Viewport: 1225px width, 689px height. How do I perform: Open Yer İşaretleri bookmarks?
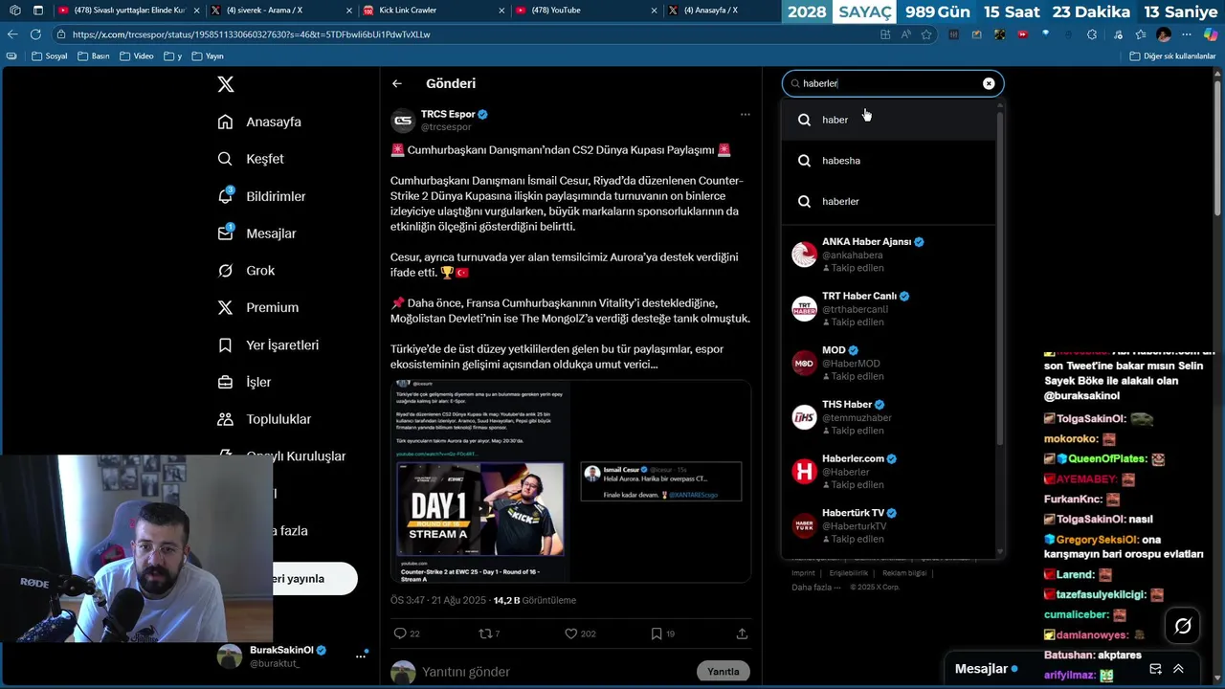(268, 344)
